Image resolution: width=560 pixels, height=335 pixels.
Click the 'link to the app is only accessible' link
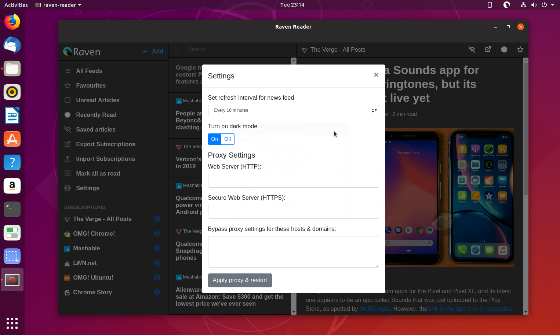pyautogui.click(x=471, y=309)
